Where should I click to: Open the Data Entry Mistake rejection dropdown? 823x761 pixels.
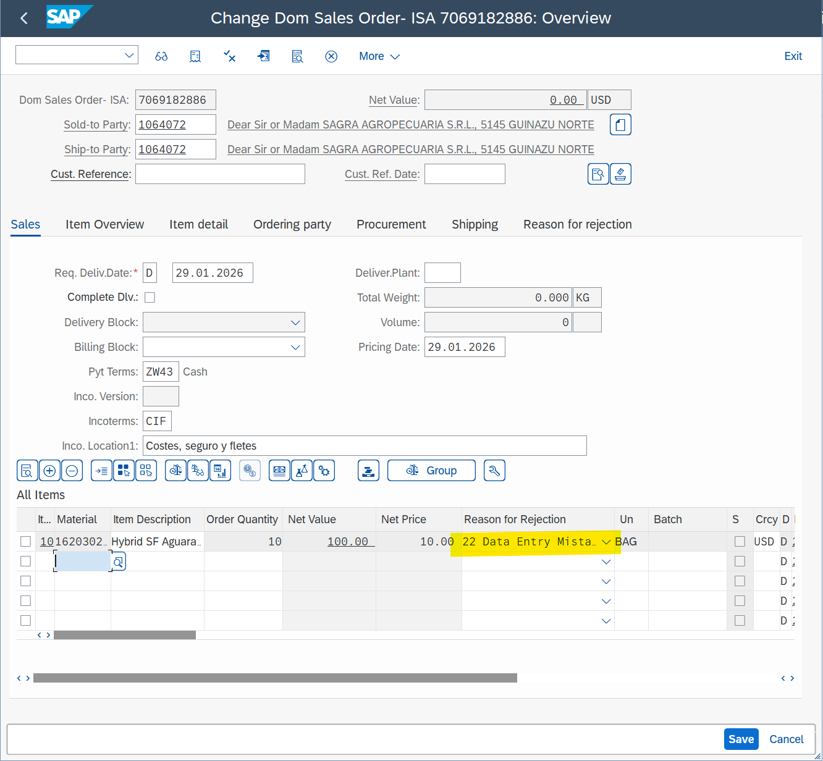click(x=606, y=542)
